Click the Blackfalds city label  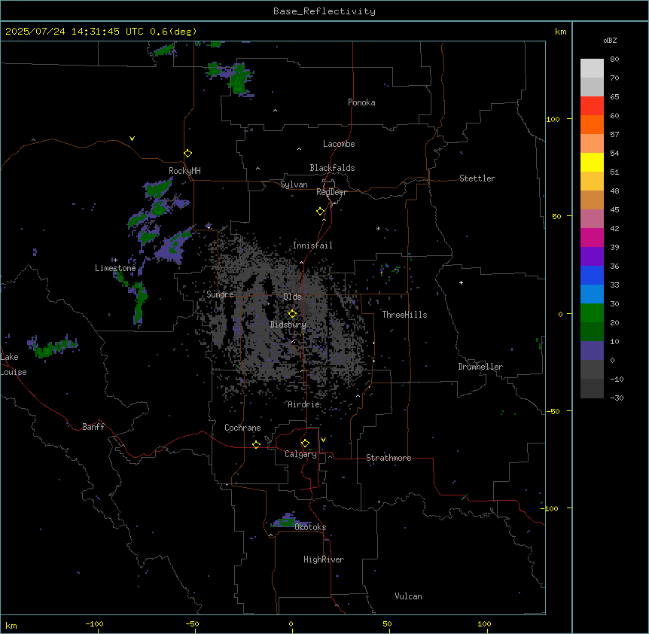click(x=332, y=168)
